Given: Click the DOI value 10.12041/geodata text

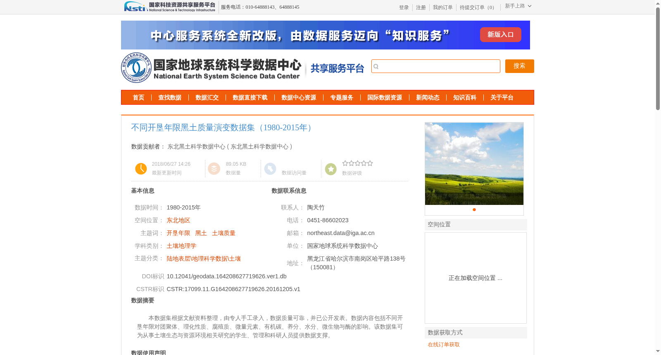Looking at the screenshot, I should [x=226, y=277].
